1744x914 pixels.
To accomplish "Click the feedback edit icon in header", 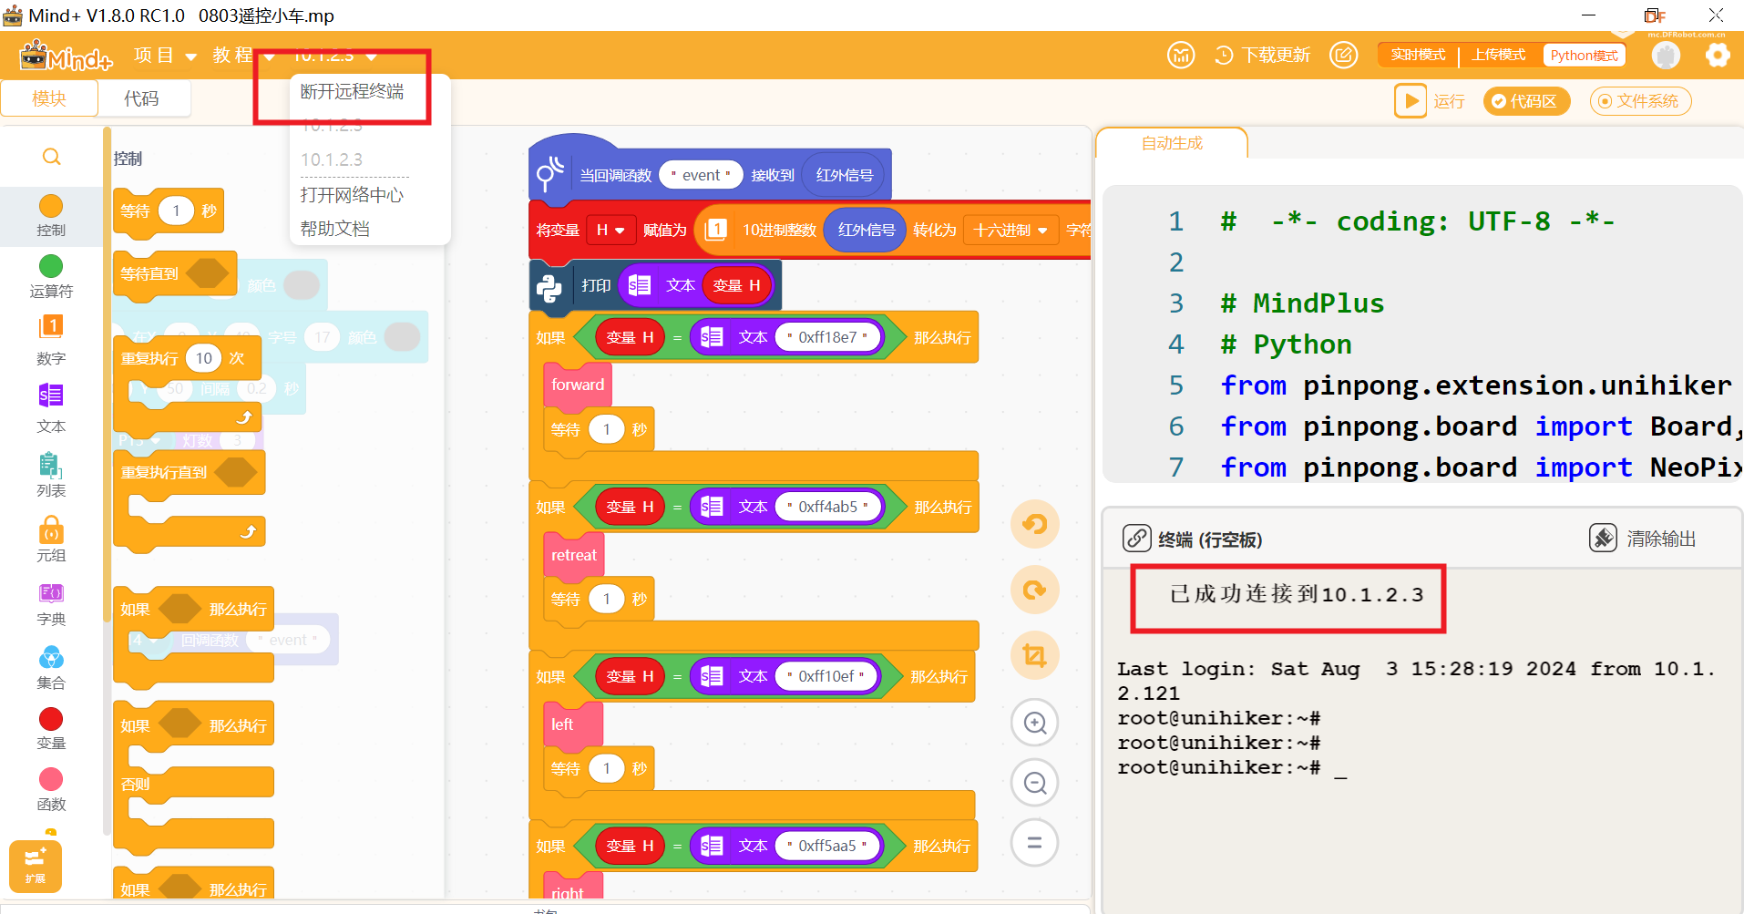I will (1343, 56).
